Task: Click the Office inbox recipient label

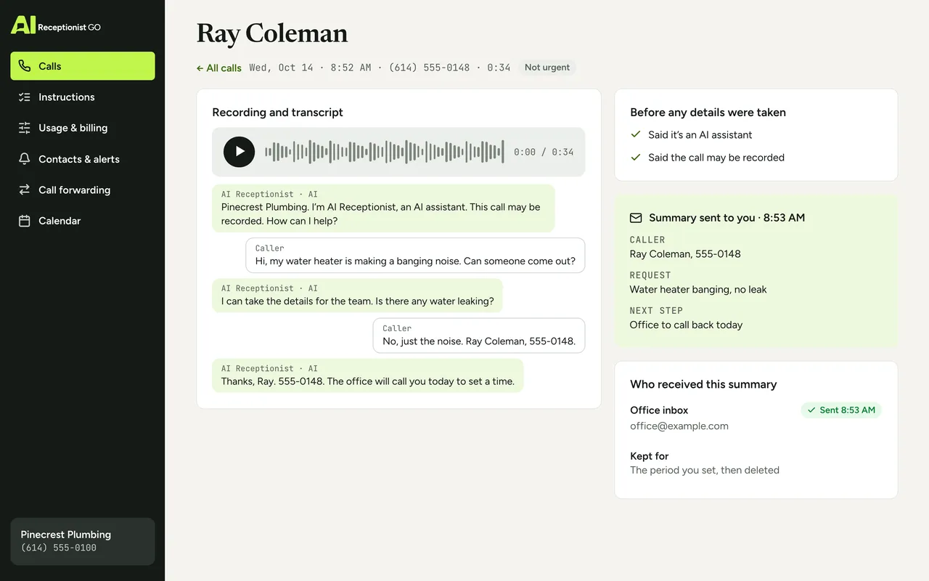Action: point(659,410)
